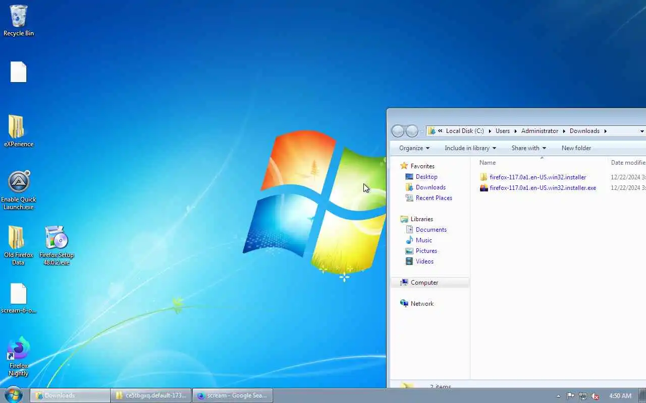Screen dimensions: 646x403
Task: Click the 4:50 AM taskbar clock
Action: (620, 396)
